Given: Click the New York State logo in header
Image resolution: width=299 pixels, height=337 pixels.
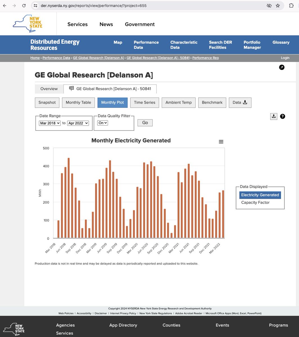Looking at the screenshot, I should click(x=28, y=24).
